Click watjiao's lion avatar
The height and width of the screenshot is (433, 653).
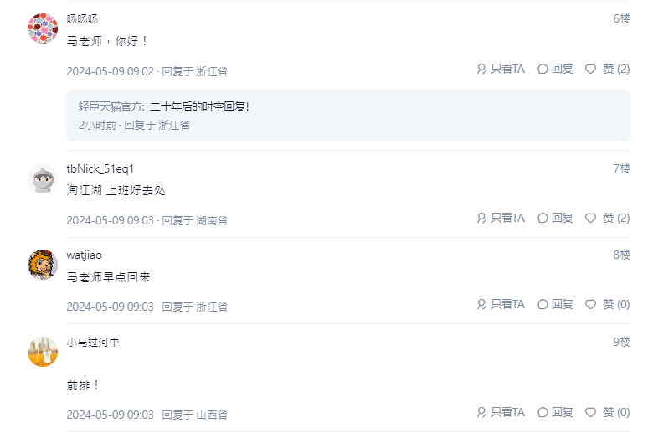43,265
